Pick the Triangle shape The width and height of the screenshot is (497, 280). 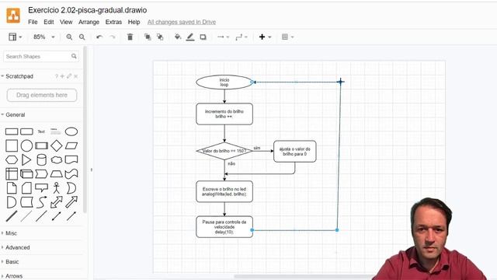[x=26, y=159]
